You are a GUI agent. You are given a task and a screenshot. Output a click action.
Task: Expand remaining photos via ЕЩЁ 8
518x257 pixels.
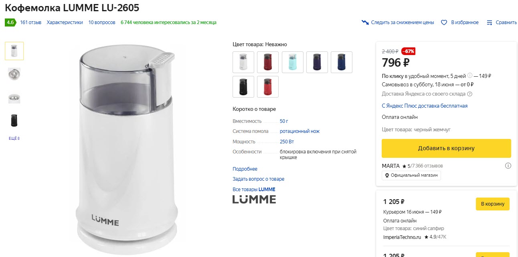point(14,138)
